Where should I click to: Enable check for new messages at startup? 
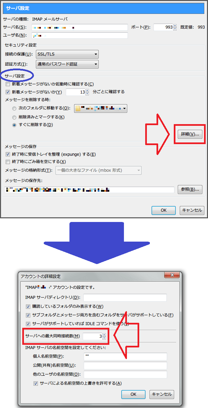[x=8, y=84]
